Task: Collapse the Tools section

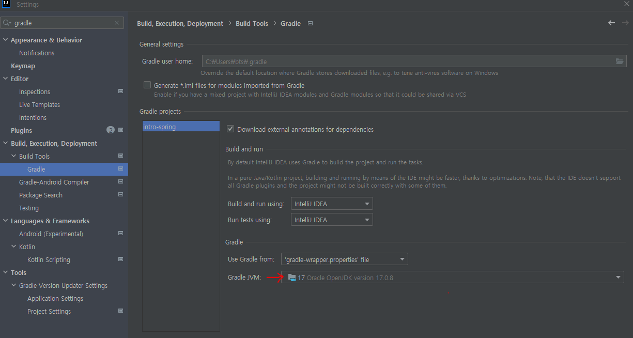Action: tap(5, 272)
